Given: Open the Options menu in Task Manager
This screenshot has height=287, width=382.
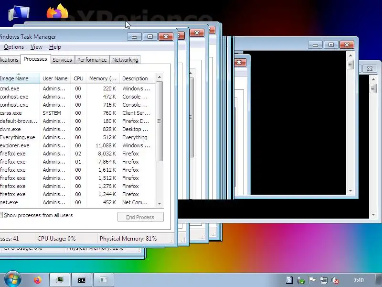Looking at the screenshot, I should (x=14, y=47).
